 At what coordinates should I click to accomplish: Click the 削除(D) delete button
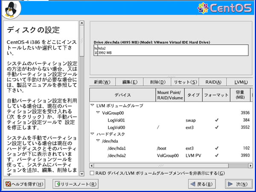pyautogui.click(x=157, y=82)
